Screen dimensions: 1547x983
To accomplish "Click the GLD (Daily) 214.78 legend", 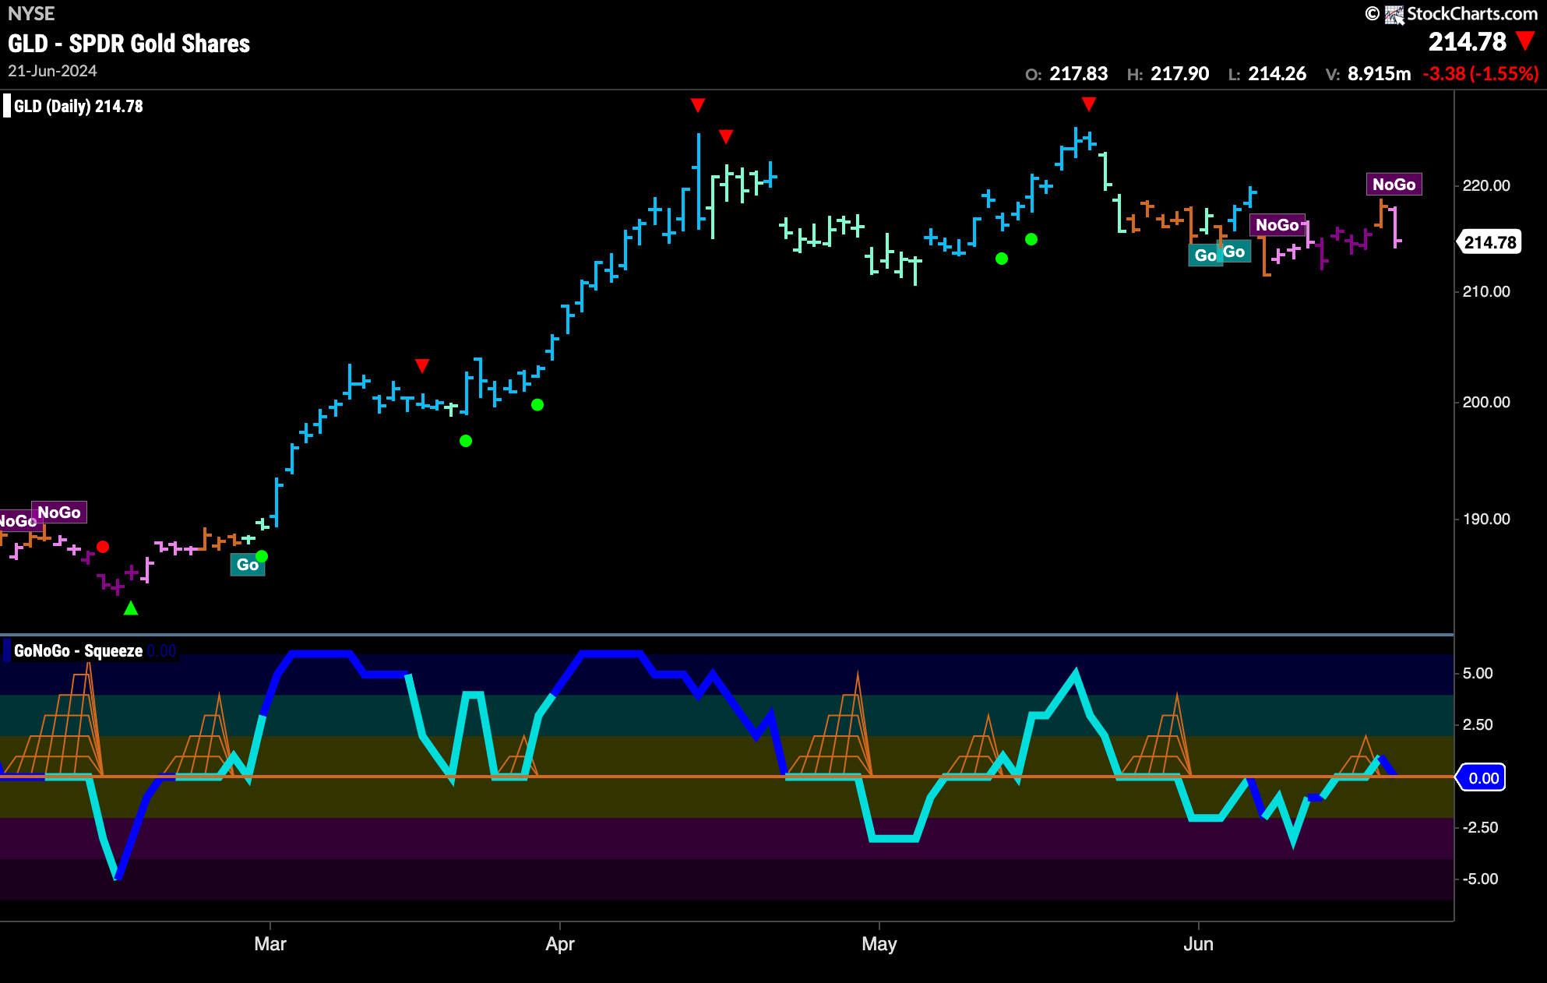I will coord(79,106).
